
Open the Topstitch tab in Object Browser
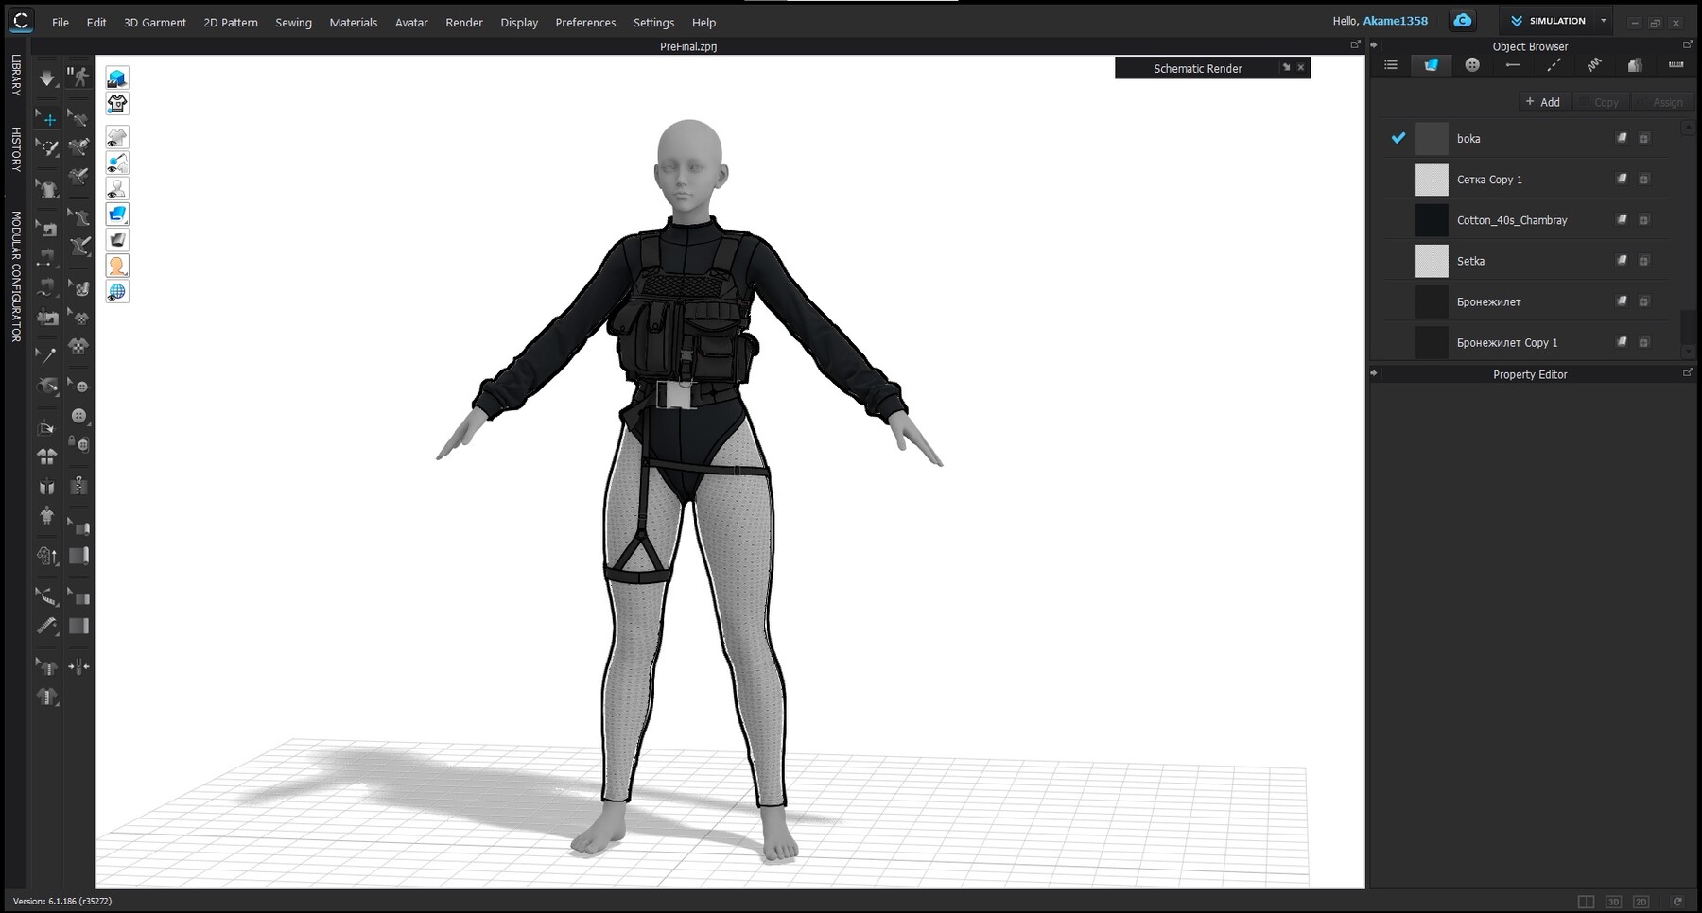click(1554, 65)
